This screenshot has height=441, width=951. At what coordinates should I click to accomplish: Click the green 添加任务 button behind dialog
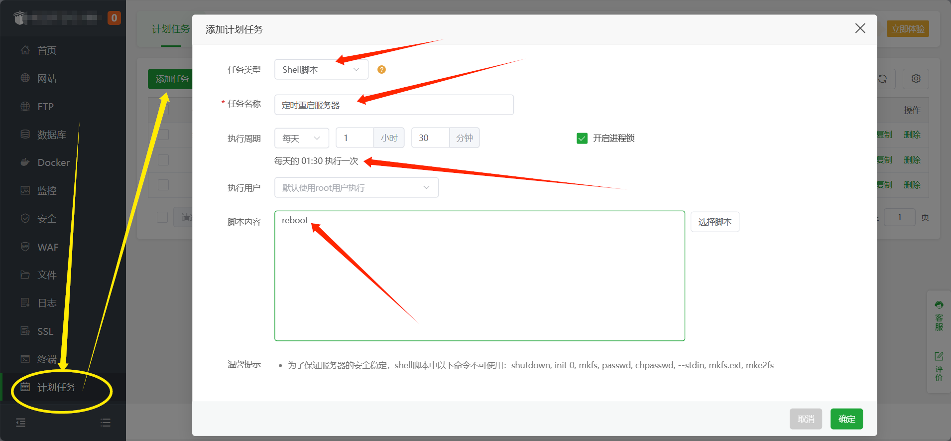tap(170, 79)
